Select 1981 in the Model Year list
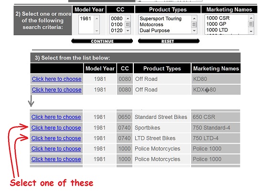 point(86,19)
